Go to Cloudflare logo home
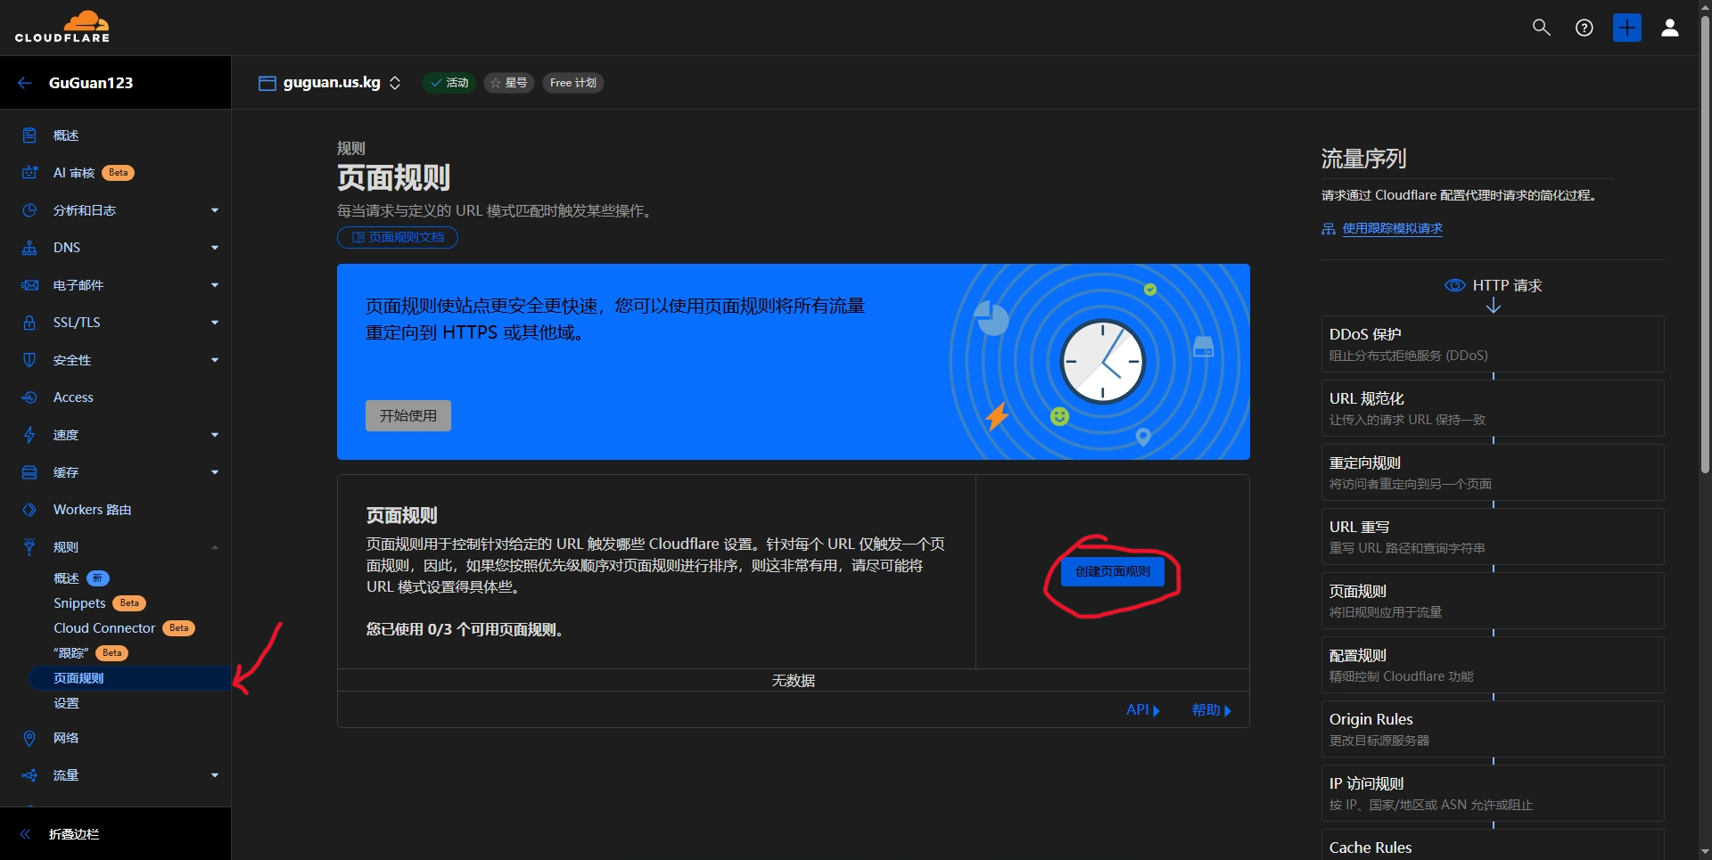This screenshot has height=860, width=1712. [62, 27]
